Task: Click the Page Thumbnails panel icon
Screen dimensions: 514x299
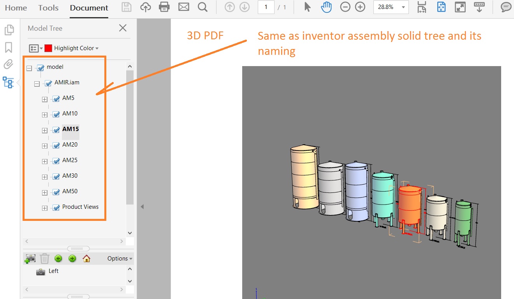Action: coord(10,30)
